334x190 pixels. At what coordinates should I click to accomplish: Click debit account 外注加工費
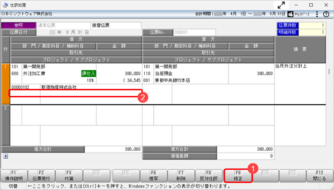pyautogui.click(x=34, y=73)
